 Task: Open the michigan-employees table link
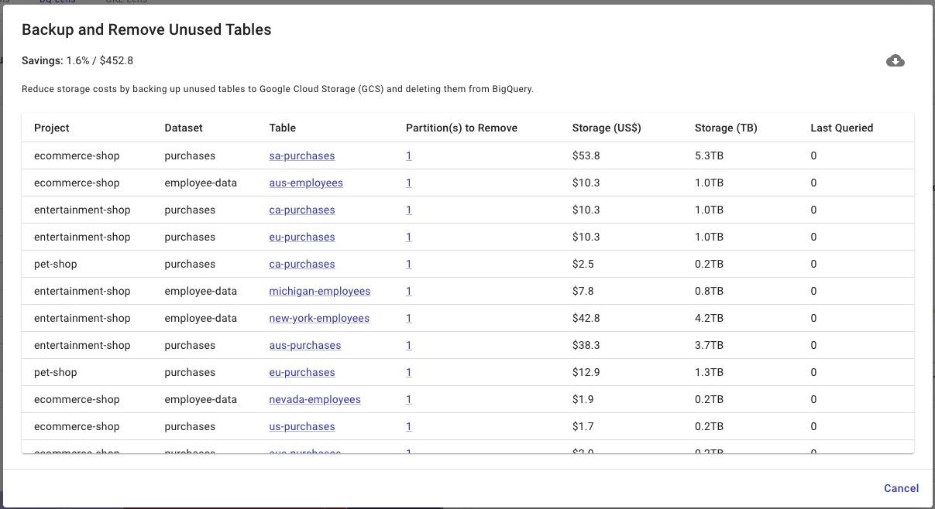pos(320,291)
